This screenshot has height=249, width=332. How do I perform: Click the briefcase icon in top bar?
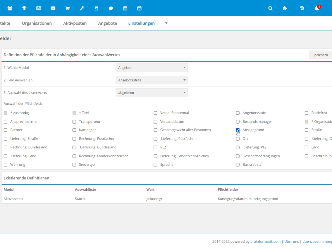click(53, 8)
